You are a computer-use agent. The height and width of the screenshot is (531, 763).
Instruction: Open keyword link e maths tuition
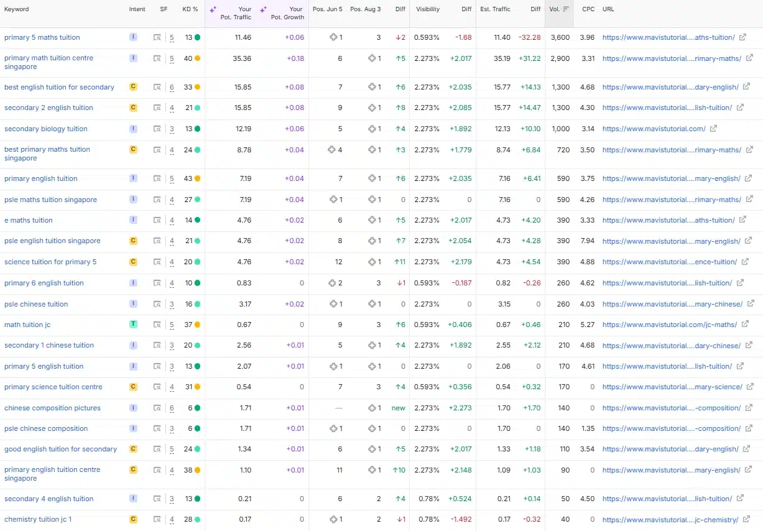point(29,220)
